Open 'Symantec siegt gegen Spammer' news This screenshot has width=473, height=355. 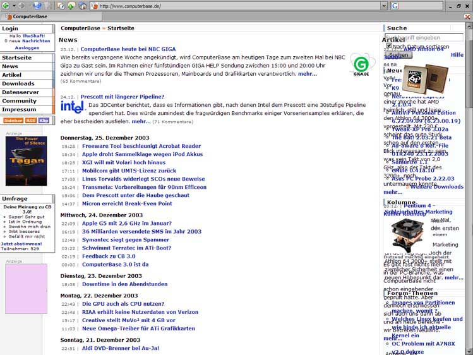tap(126, 240)
